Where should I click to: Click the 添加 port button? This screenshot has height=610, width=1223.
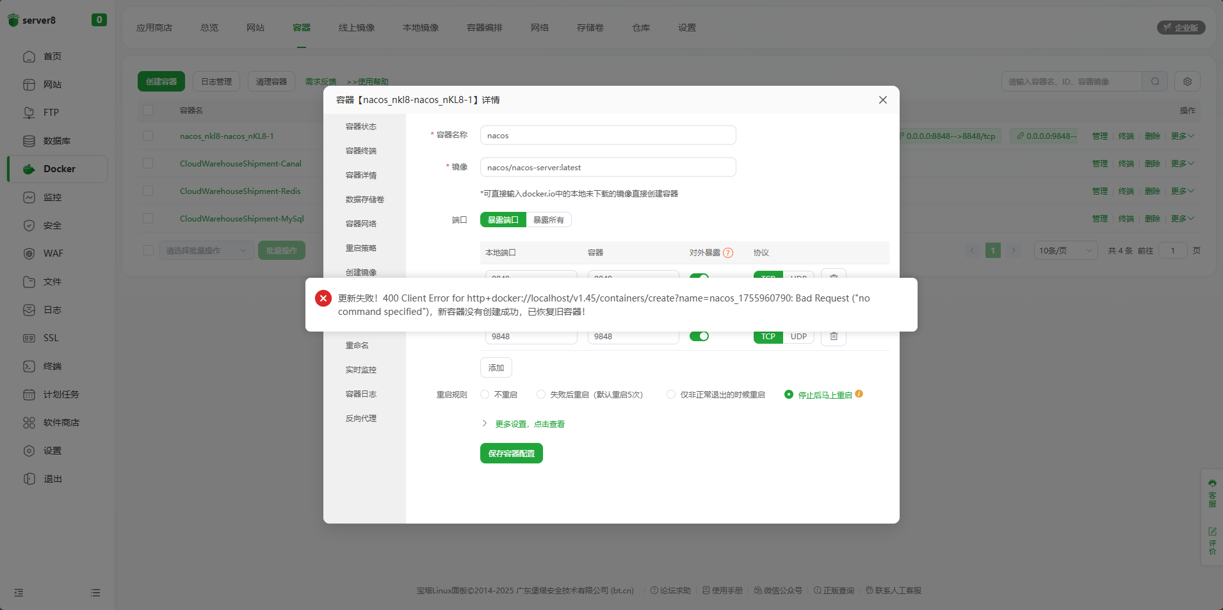point(496,367)
